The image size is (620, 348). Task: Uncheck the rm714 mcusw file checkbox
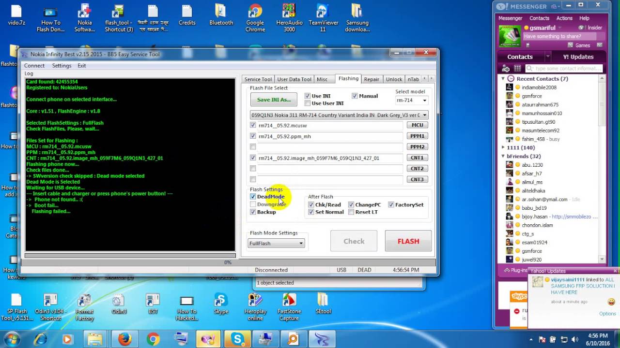[253, 125]
